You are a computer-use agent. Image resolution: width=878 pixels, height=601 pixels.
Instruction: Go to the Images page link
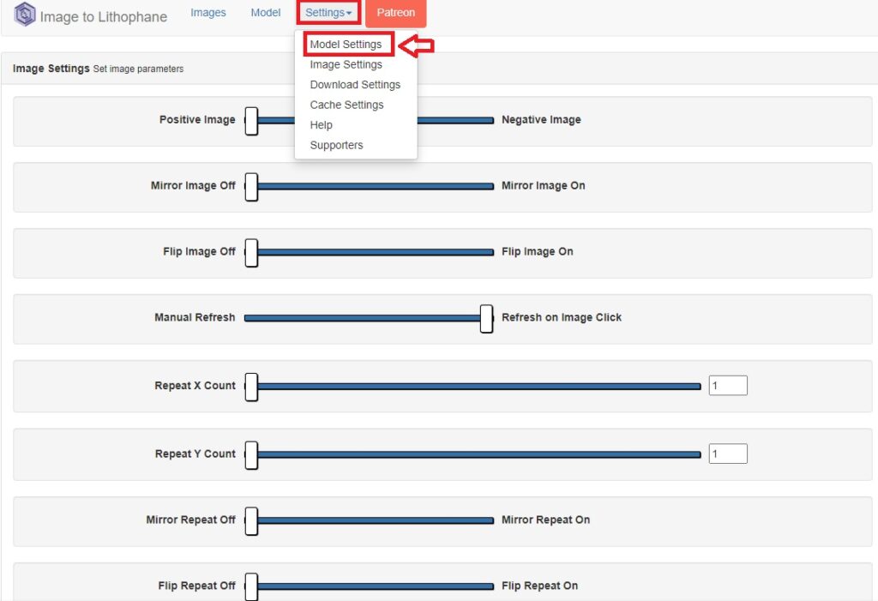click(x=207, y=12)
